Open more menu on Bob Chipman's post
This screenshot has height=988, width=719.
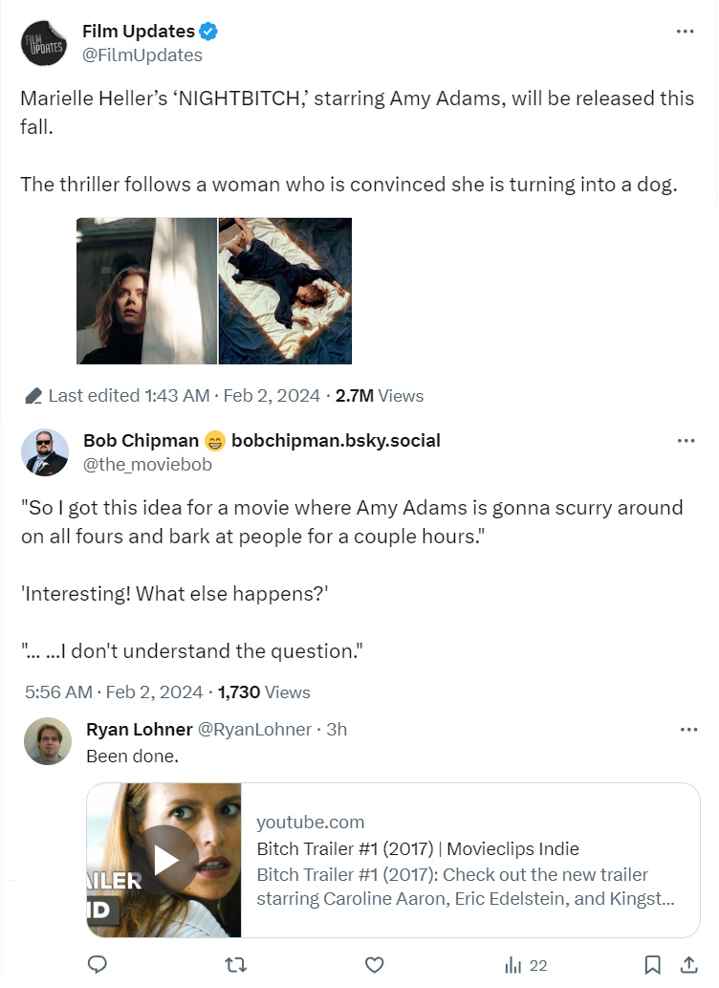point(685,441)
